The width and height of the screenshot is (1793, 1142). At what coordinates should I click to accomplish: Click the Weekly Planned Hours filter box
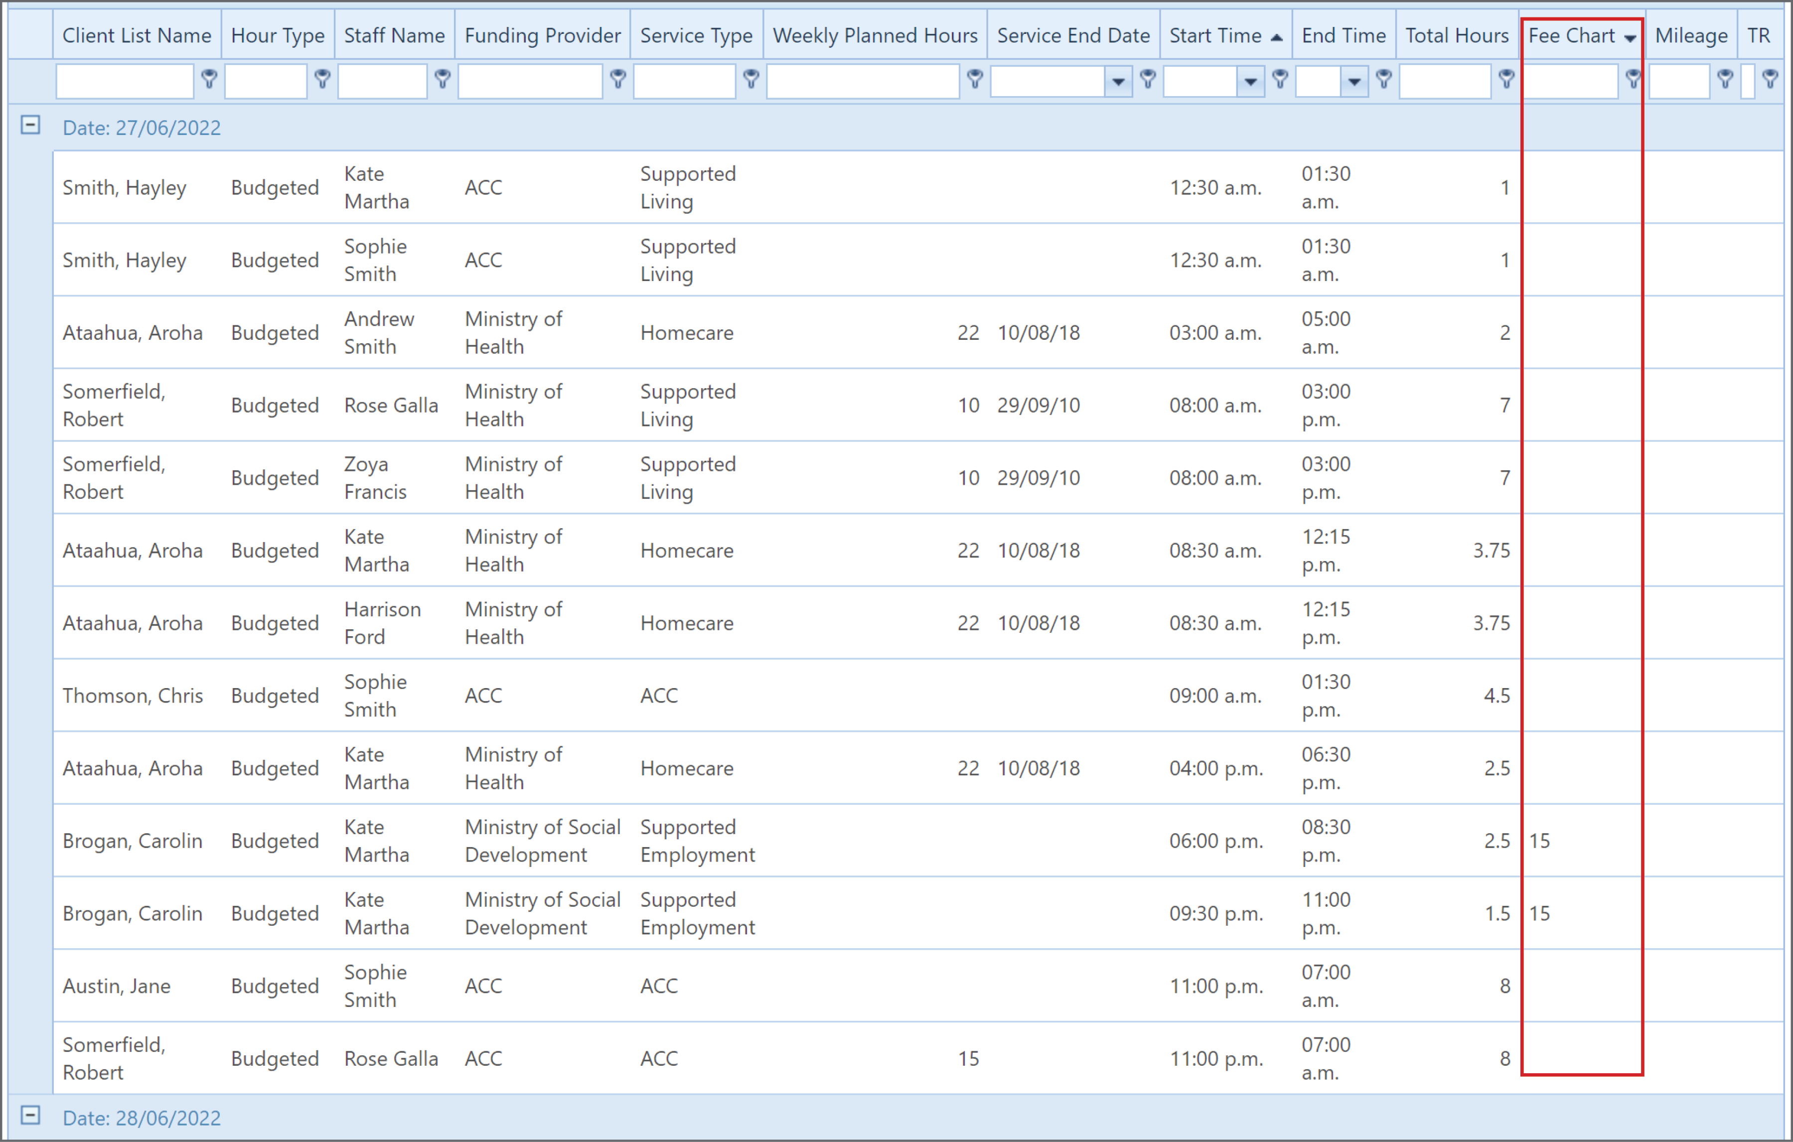pos(863,81)
